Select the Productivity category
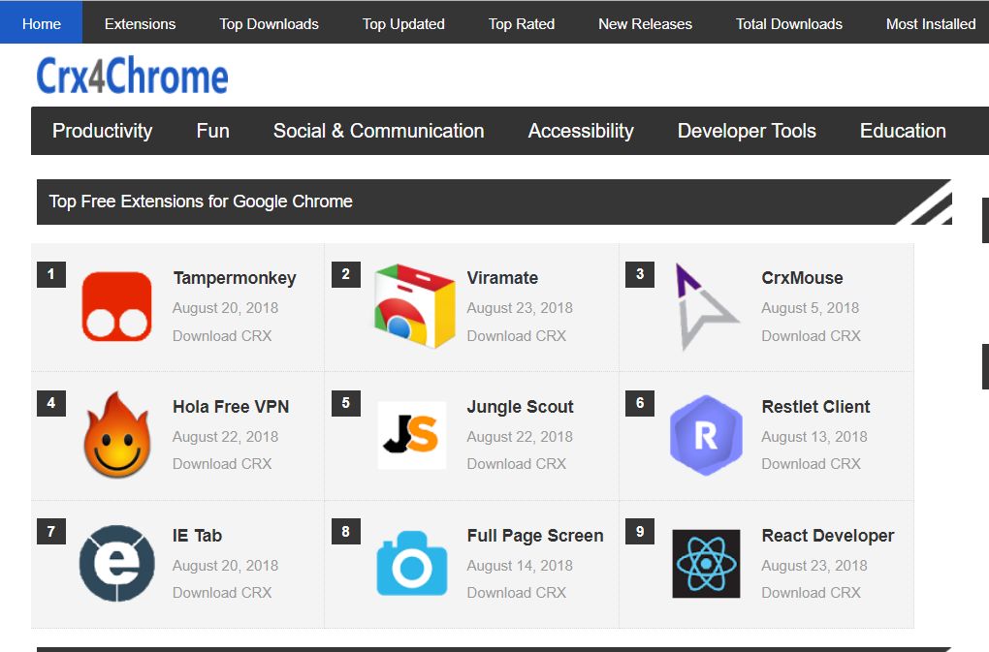989x652 pixels. [x=102, y=131]
